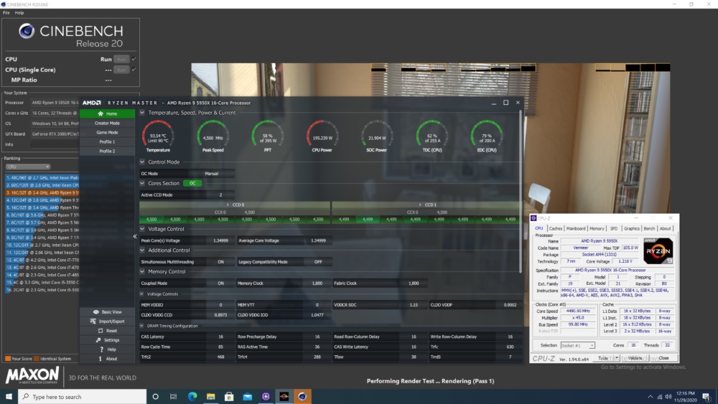The width and height of the screenshot is (718, 404).
Task: Switch to the CPU-Z Graphics tab
Action: pos(631,228)
